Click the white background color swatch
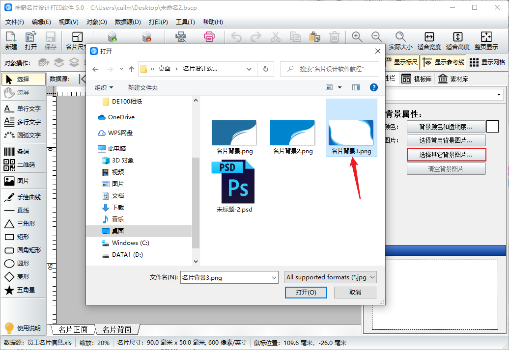The image size is (509, 350). [x=492, y=127]
